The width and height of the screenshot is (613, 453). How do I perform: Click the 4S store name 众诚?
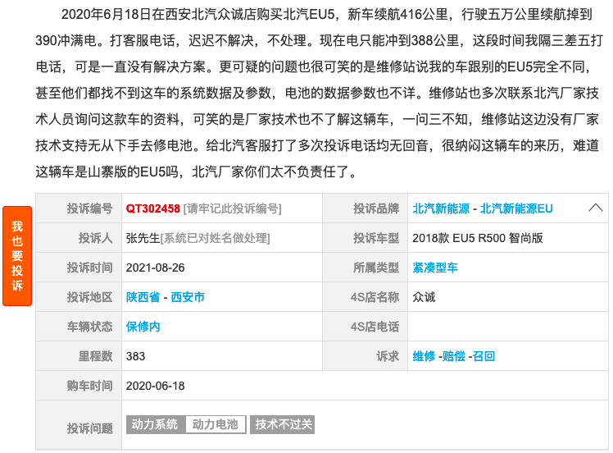424,297
